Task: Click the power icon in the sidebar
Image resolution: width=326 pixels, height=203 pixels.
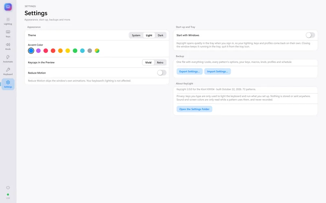Action: (x=8, y=188)
